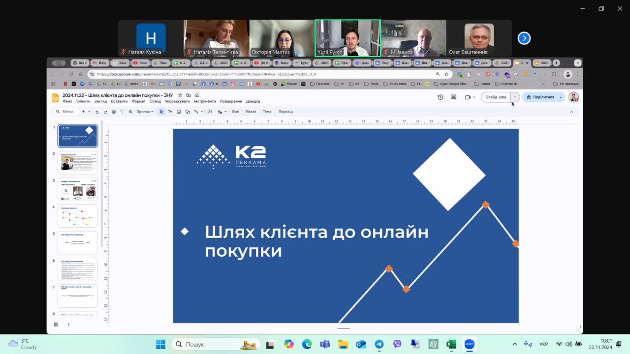Click the Перехід transition button

coord(285,112)
